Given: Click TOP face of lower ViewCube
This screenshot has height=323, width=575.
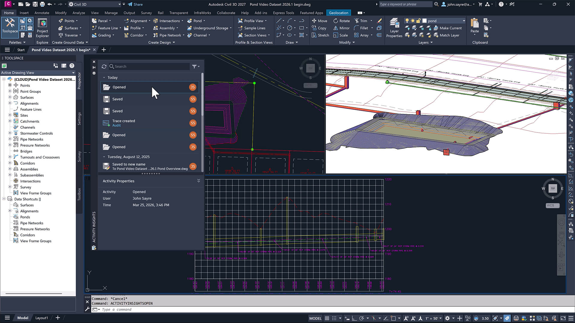Looking at the screenshot, I should tap(553, 188).
